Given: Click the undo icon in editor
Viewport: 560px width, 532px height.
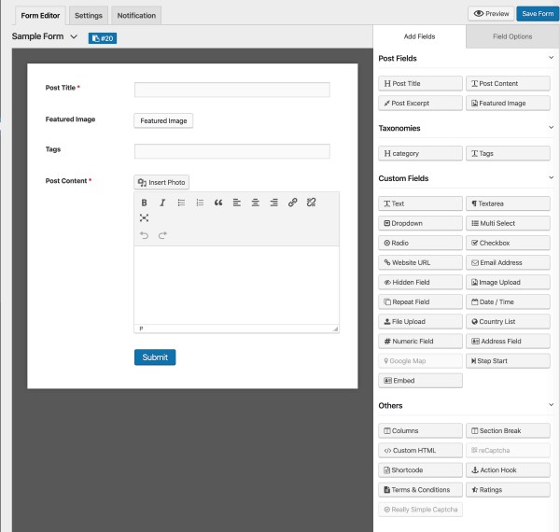Looking at the screenshot, I should [x=145, y=235].
